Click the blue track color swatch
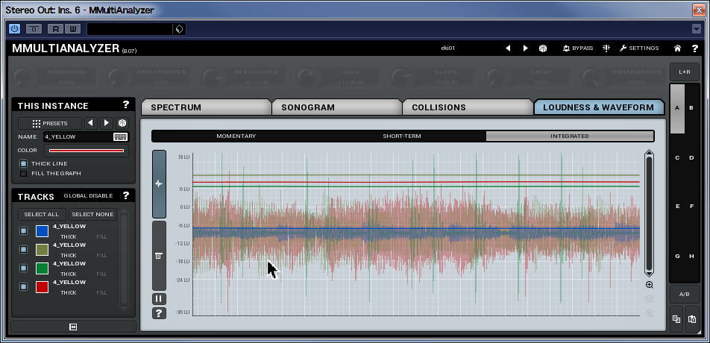The width and height of the screenshot is (710, 343). coord(42,230)
